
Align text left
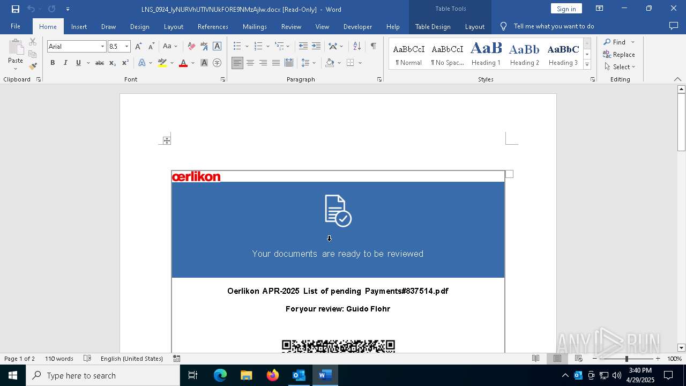click(x=237, y=63)
